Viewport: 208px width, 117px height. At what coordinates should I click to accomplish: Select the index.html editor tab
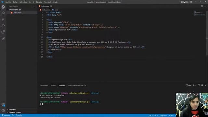pyautogui.click(x=45, y=6)
